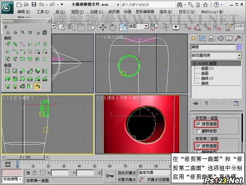Toggle the Selection Lock padlock in status bar
This screenshot has height=185, width=246.
click(x=34, y=173)
